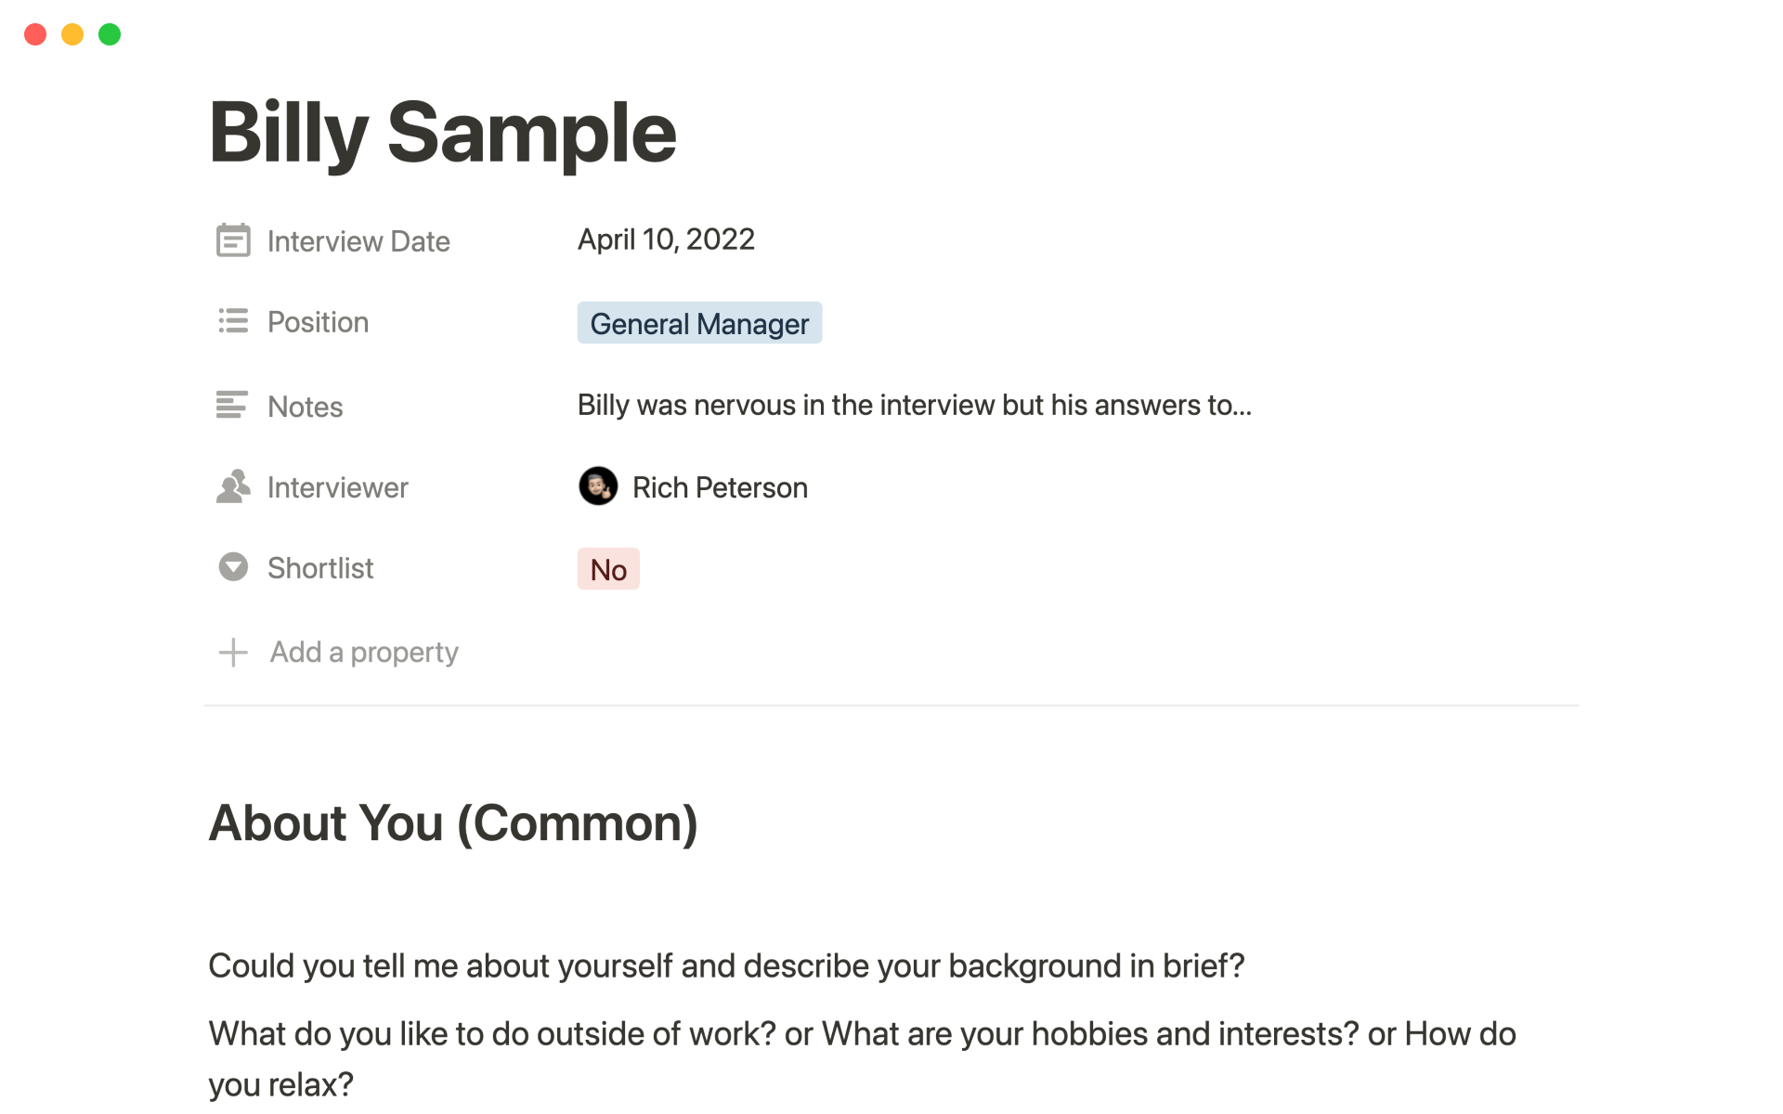Click the 'Billy Sample' page title
Image resolution: width=1783 pixels, height=1114 pixels.
443,133
